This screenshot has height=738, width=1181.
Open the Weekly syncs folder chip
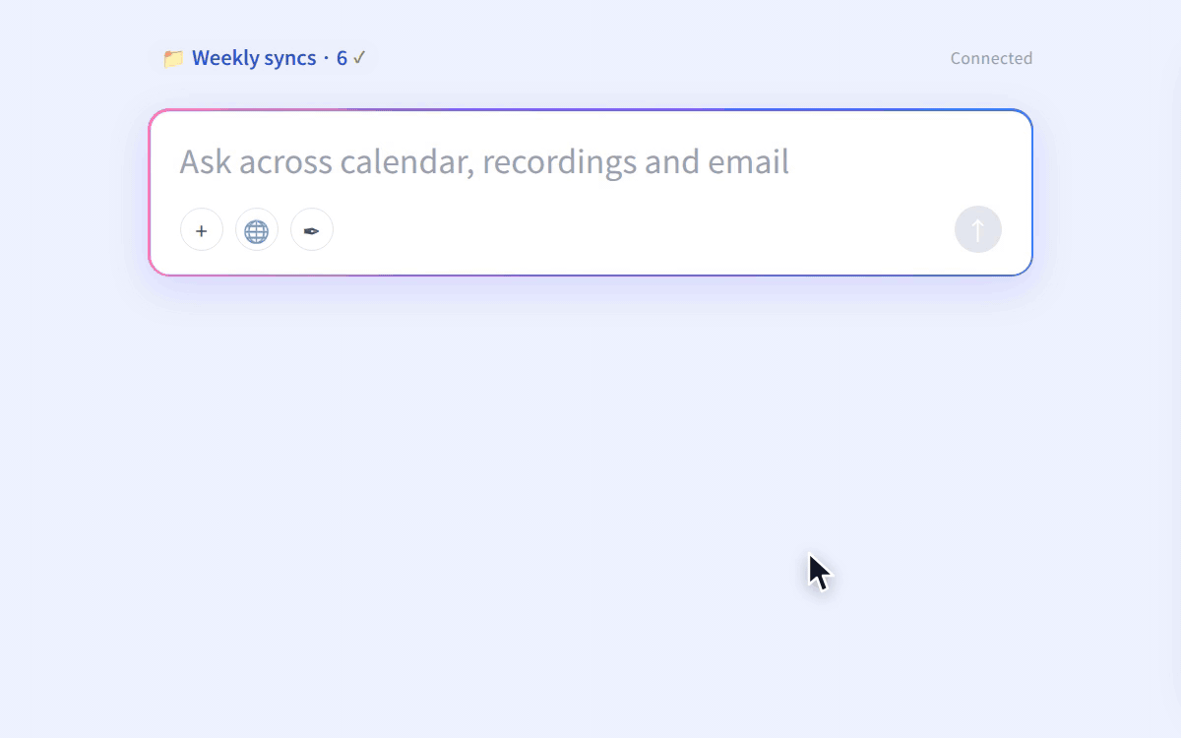[265, 58]
